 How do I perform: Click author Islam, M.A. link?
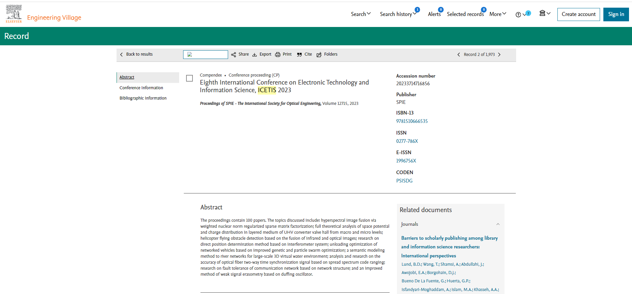462,290
